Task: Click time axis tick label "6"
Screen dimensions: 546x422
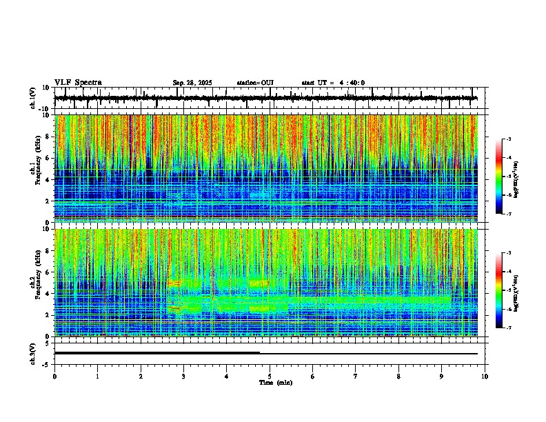Action: click(313, 376)
